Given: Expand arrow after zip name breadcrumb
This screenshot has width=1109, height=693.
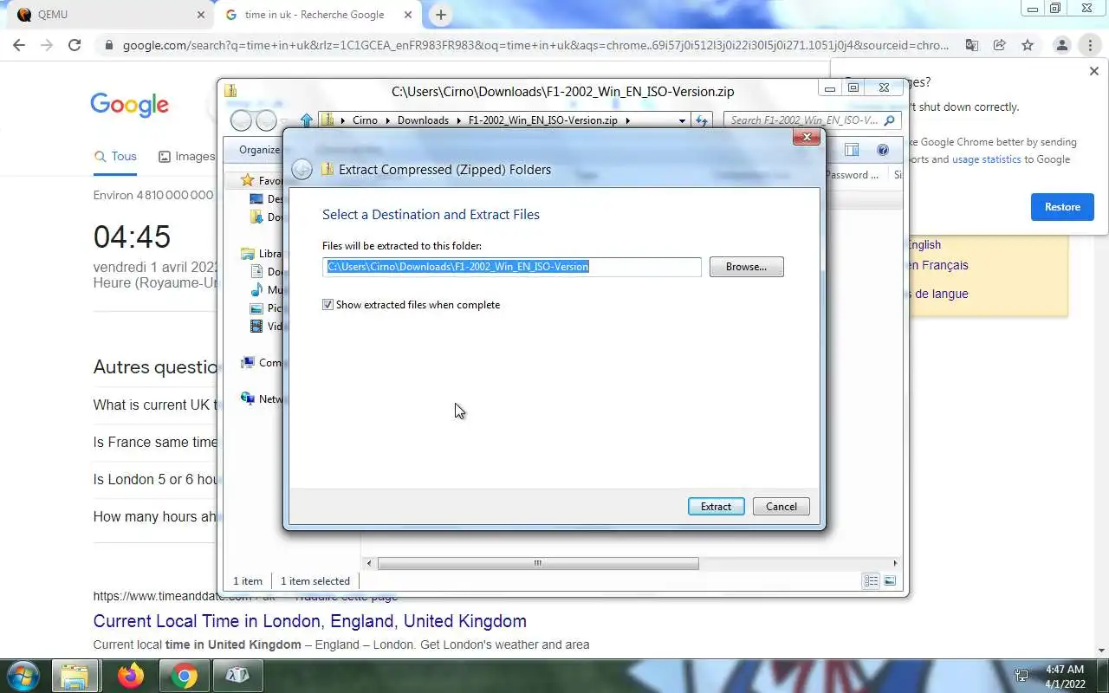Looking at the screenshot, I should [627, 120].
